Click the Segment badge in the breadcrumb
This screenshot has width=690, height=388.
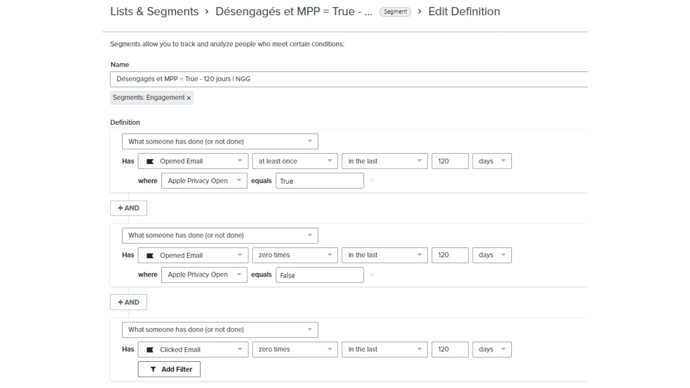395,12
